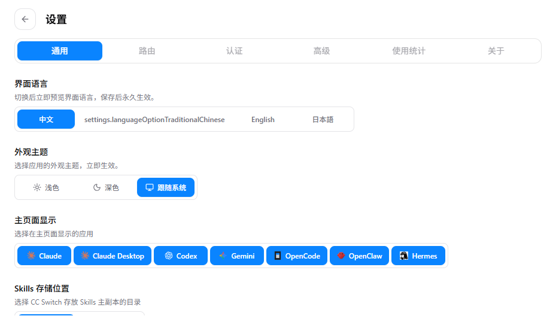Toggle OpenClaw app visibility

359,256
